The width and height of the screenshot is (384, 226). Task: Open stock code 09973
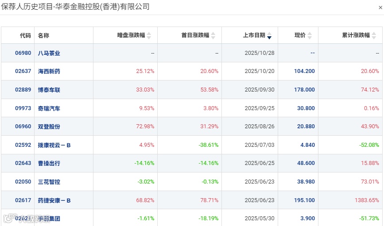coord(23,108)
